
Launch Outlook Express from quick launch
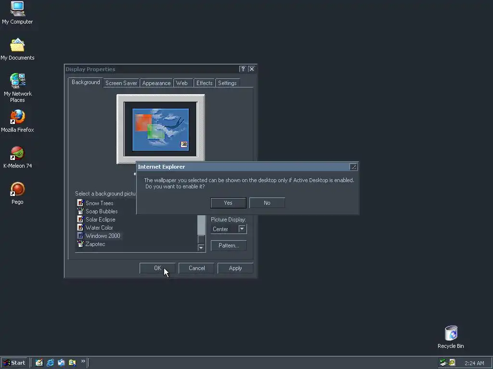[x=61, y=363]
